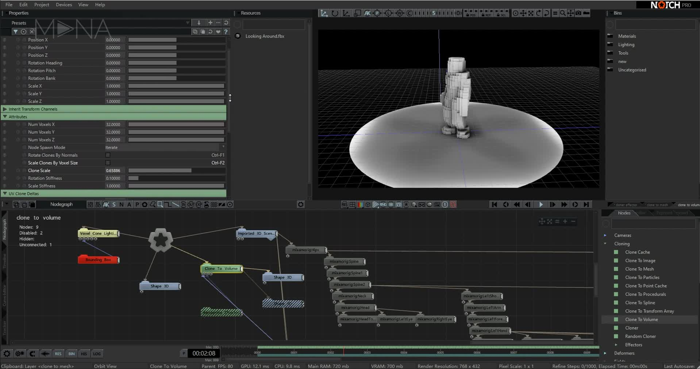This screenshot has height=369, width=700.
Task: Click the viewport camera snapshot icon
Action: 578,13
